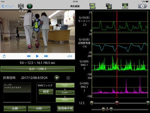Tap the GJ-EMG EMG 3 graph
150x113 pixels.
point(120,87)
